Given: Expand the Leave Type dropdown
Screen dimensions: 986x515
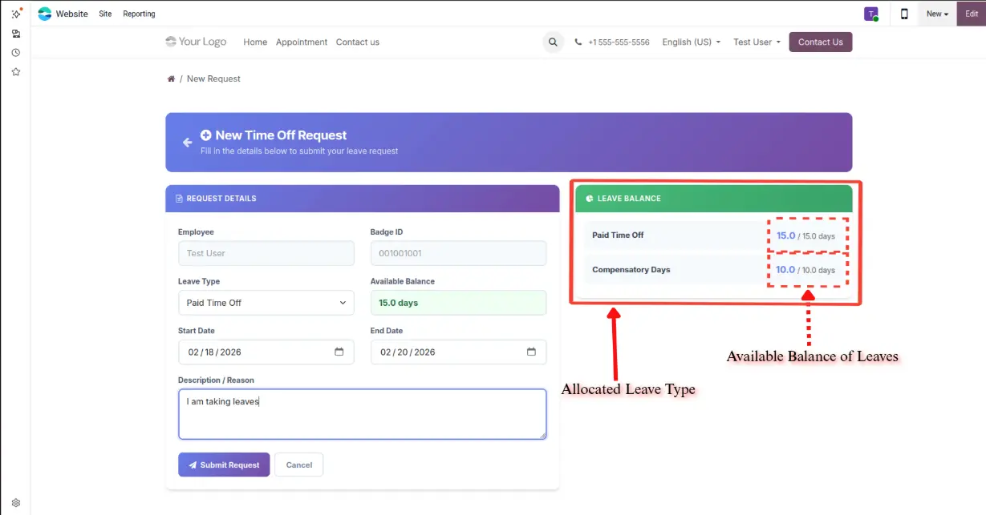Looking at the screenshot, I should click(266, 303).
